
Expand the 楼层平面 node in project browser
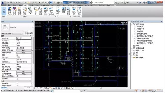point(134,27)
